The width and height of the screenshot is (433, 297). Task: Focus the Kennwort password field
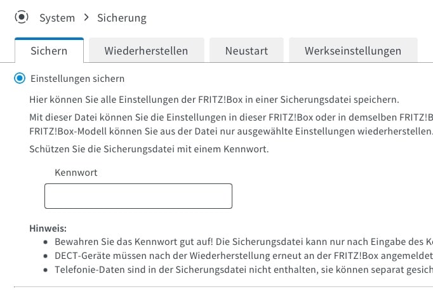tap(138, 196)
